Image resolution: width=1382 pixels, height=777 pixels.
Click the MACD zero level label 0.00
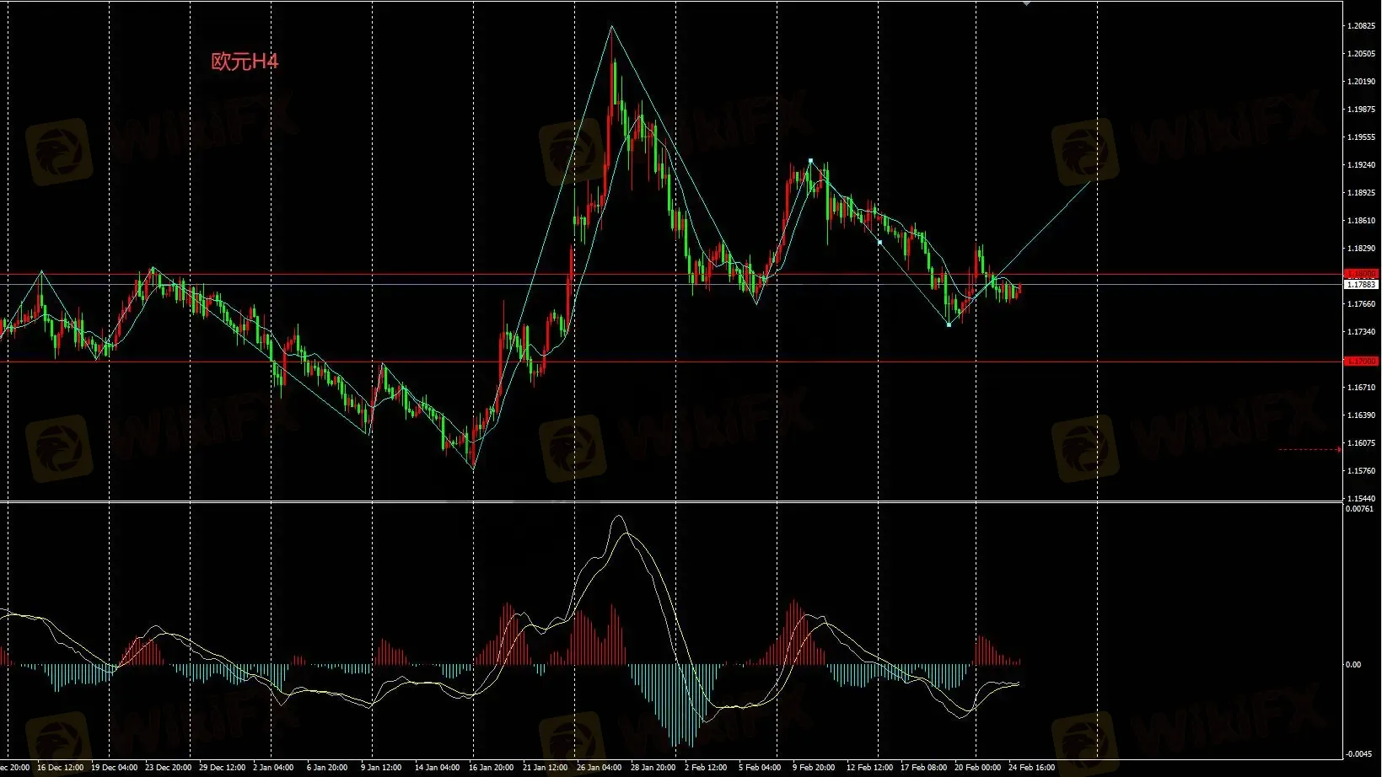1353,665
